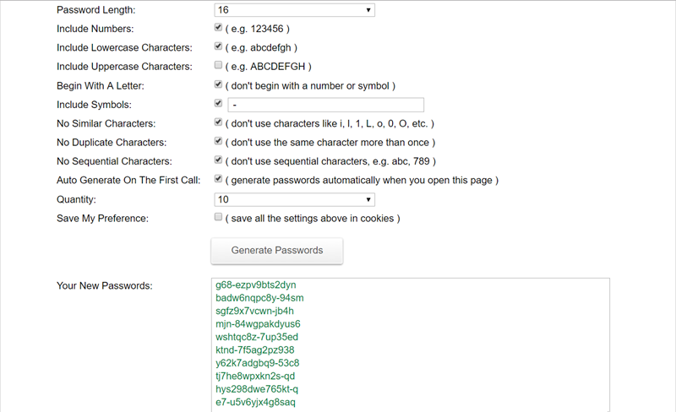
Task: Enable Include Uppercase Characters checkbox
Action: (219, 66)
